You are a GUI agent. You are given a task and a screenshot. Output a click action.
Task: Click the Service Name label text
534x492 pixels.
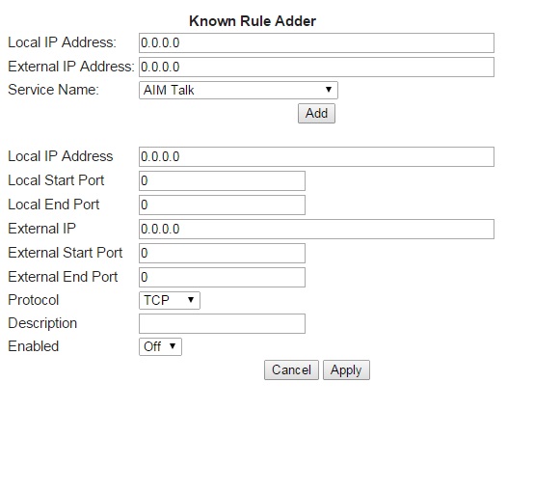53,90
